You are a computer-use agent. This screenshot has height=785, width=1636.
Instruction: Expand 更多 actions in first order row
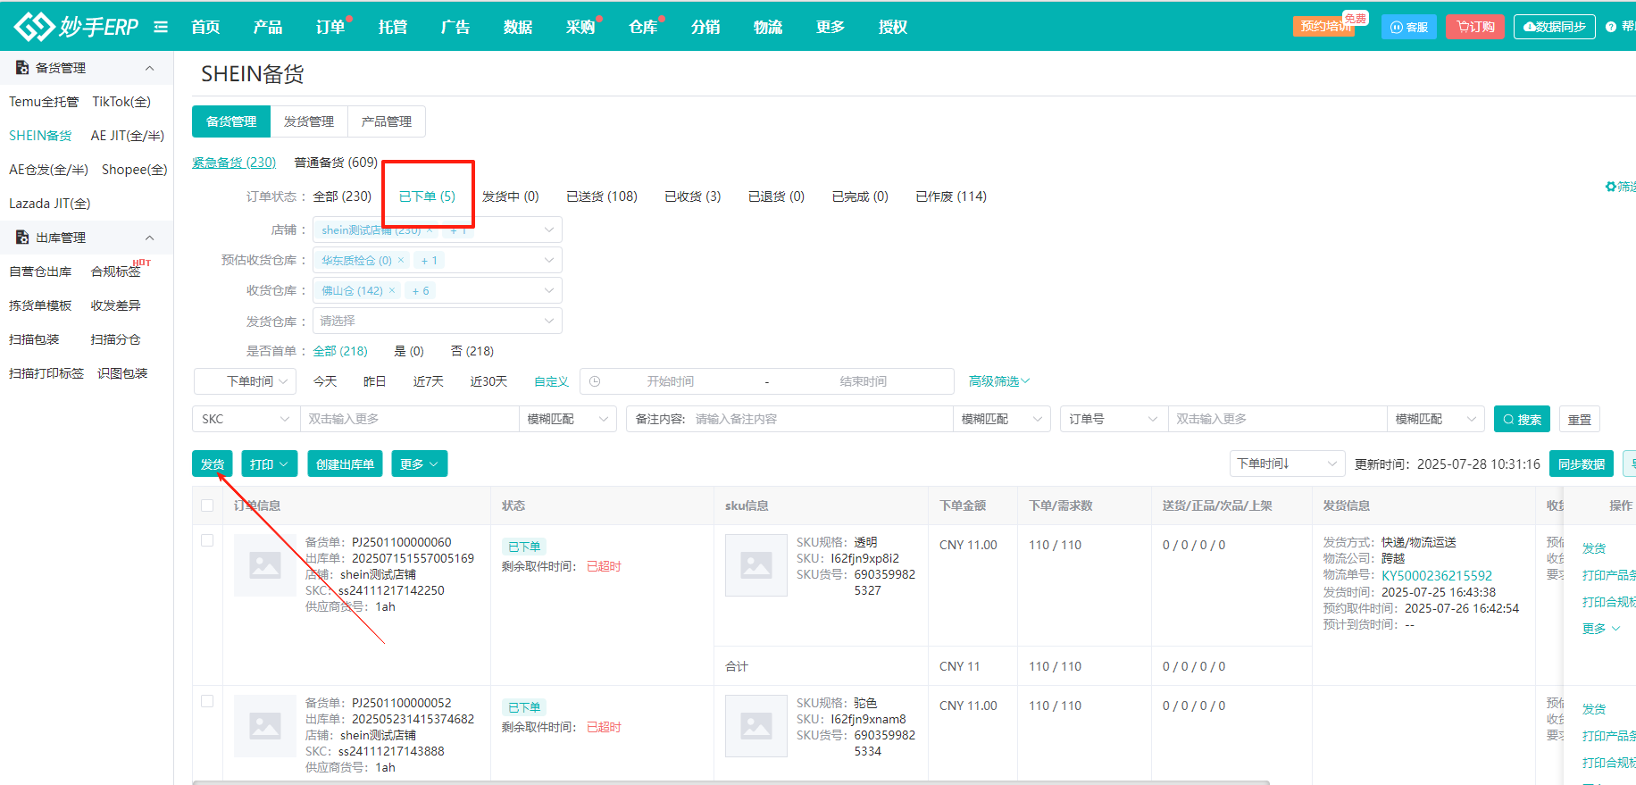click(1600, 629)
